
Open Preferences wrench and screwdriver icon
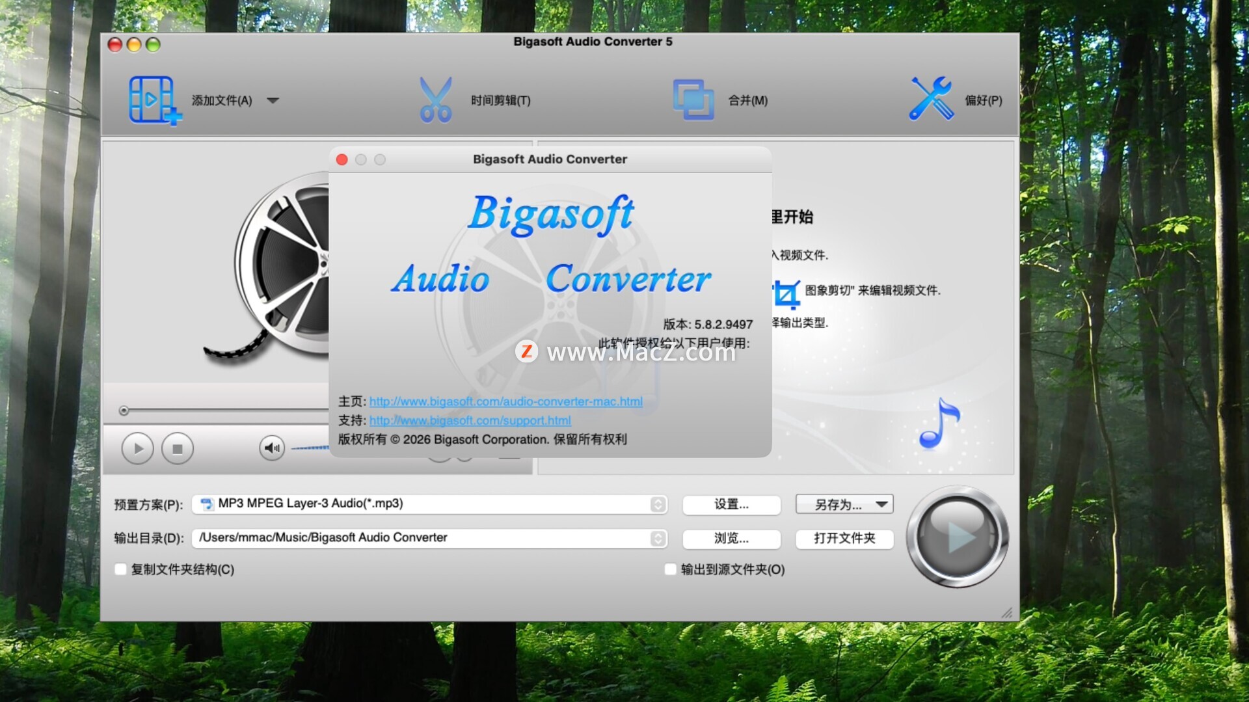[x=931, y=99]
